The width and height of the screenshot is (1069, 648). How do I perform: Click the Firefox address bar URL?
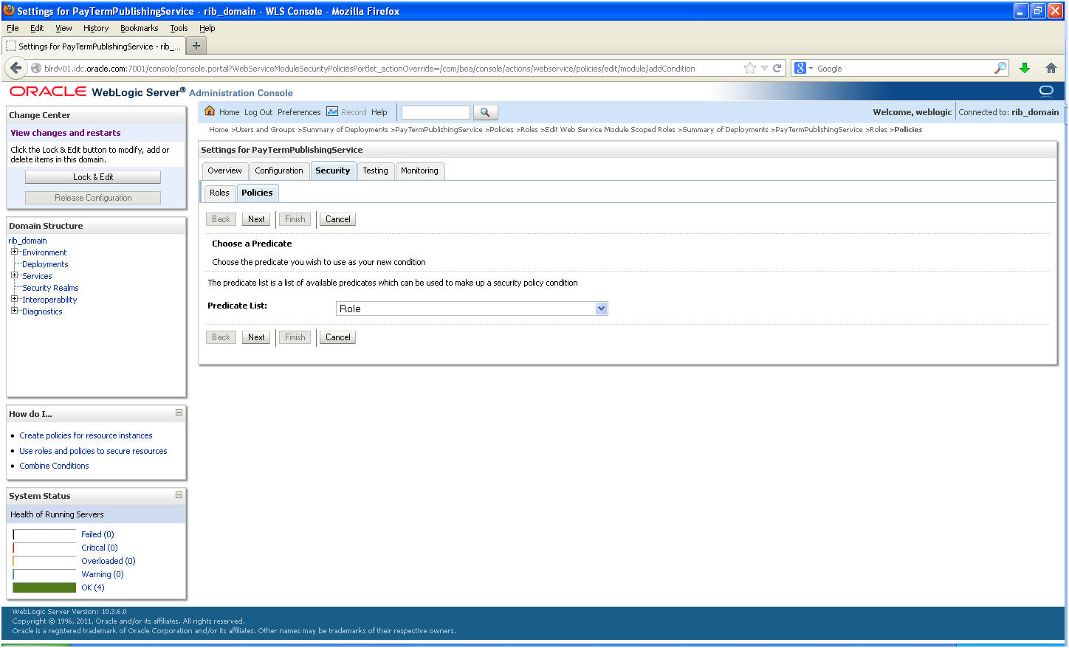(369, 69)
